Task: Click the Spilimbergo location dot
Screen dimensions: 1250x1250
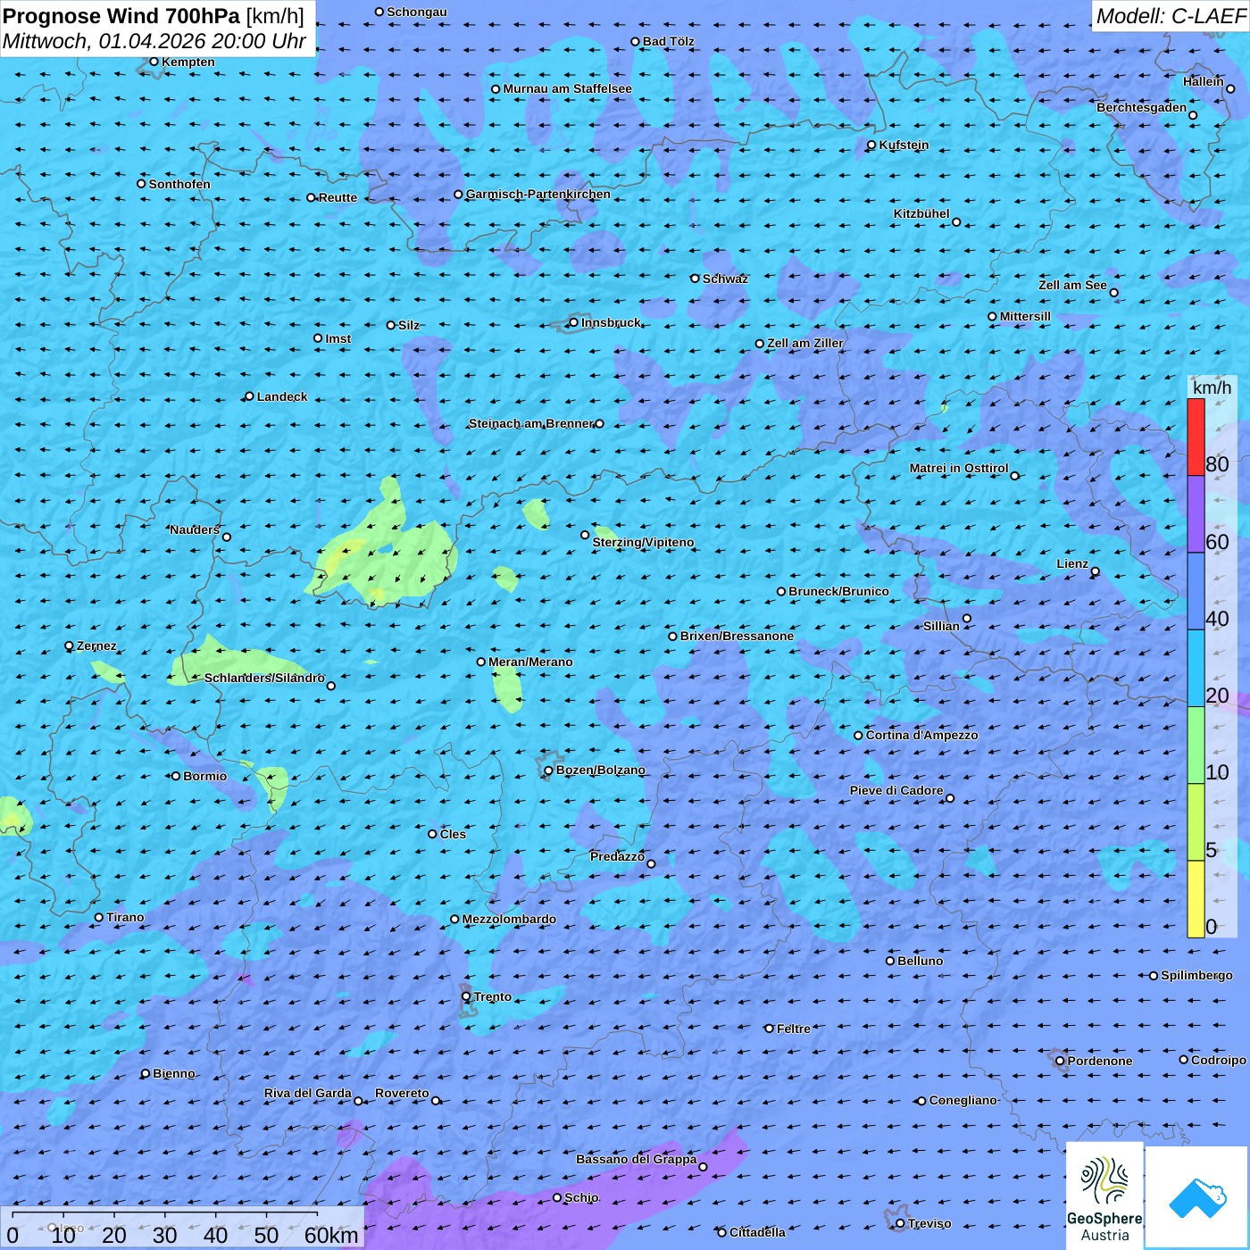Action: tap(1154, 976)
